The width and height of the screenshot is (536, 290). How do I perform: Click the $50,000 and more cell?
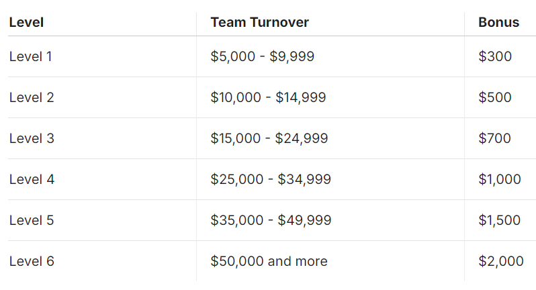click(x=269, y=261)
